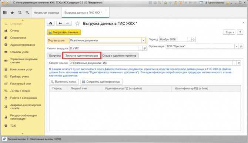Image resolution: width=248 pixels, height=143 pixels.
Task: Navigate back with the left arrow button
Action: (60, 23)
